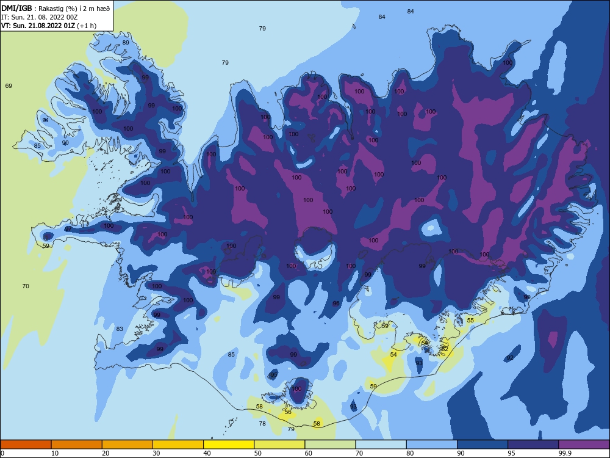Screen dimensions: 610x458
Task: Click the map value '94' in western Westfjords
Action: pyautogui.click(x=46, y=120)
